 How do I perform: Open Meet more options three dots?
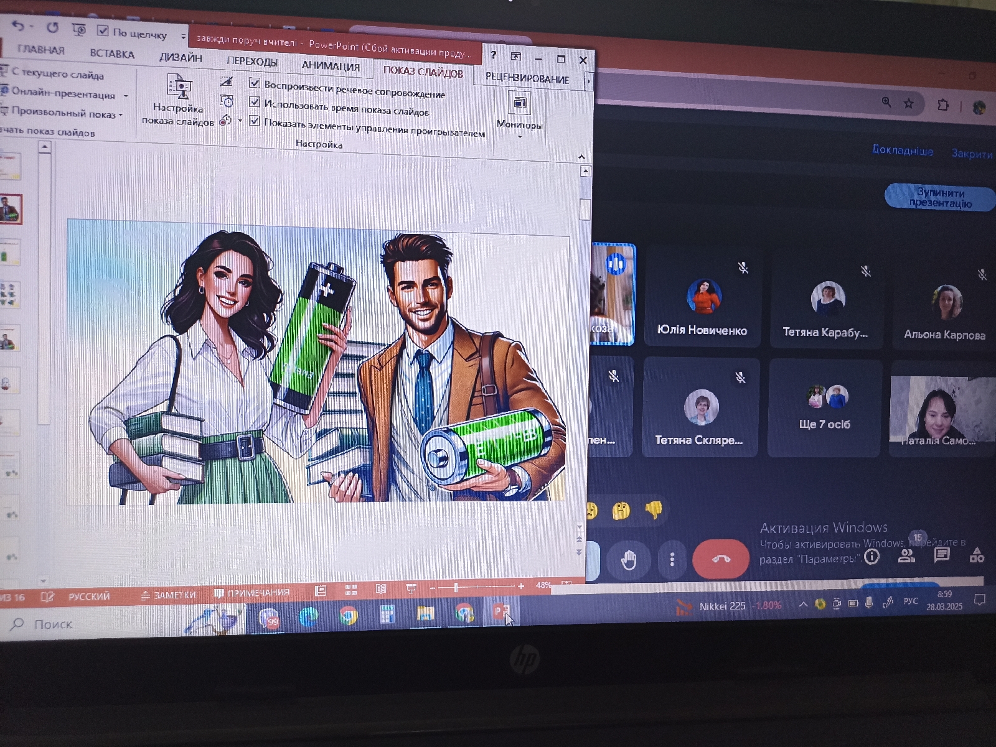tap(672, 560)
